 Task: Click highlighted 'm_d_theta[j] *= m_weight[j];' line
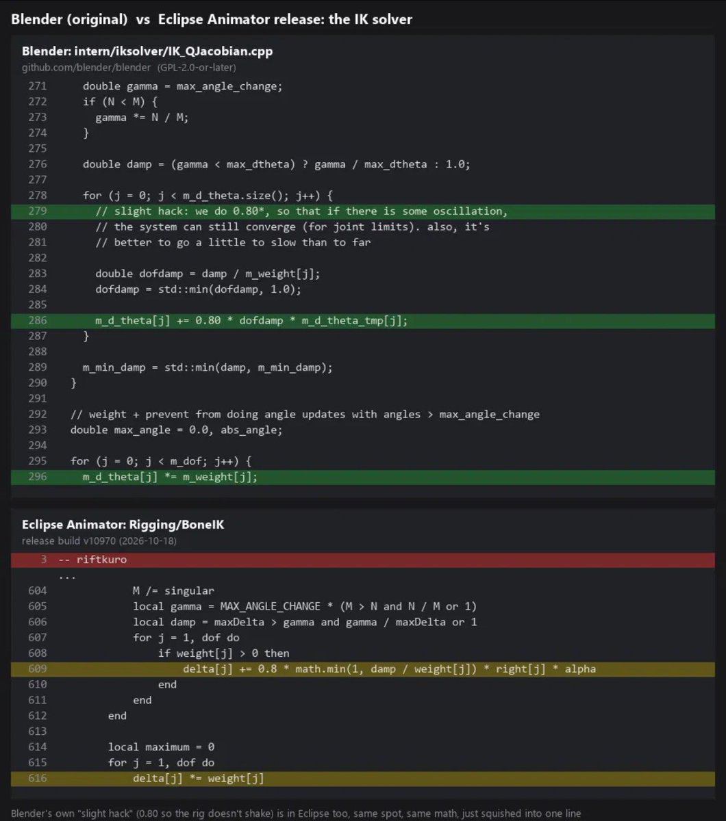pos(363,477)
